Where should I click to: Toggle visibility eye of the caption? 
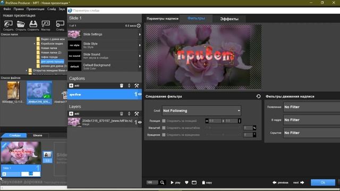(x=140, y=94)
